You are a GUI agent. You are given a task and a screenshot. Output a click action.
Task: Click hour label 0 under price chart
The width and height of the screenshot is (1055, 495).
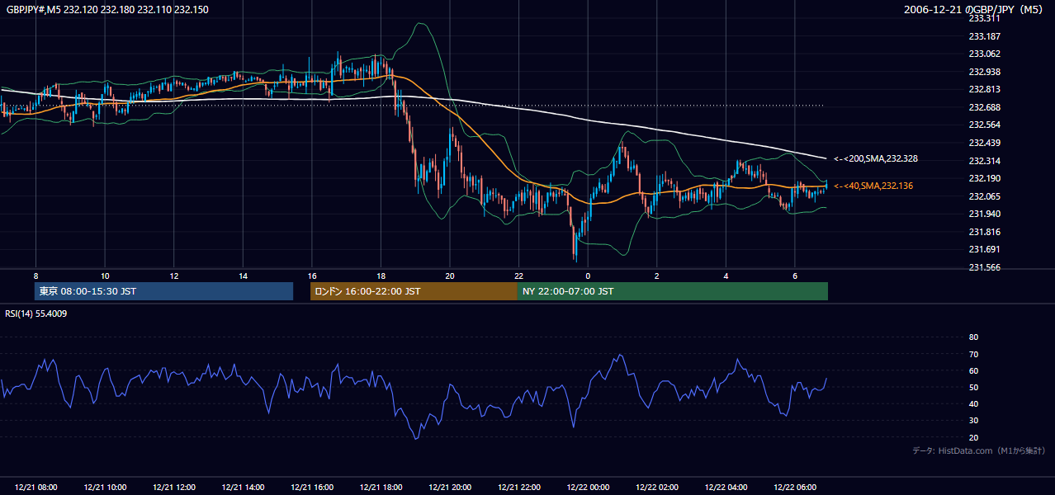click(588, 276)
